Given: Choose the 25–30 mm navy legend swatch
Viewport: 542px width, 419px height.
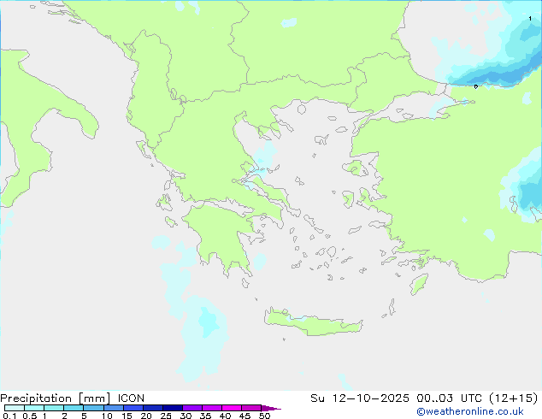Looking at the screenshot, I should [172, 408].
